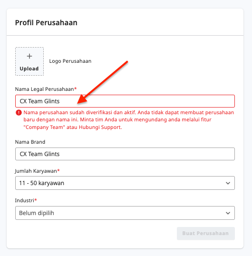Viewport: 252px width, 256px height.
Task: Click the Industri field label
Action: pos(24,200)
